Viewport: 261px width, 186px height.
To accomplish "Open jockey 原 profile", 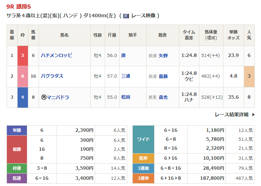I will tap(123, 55).
